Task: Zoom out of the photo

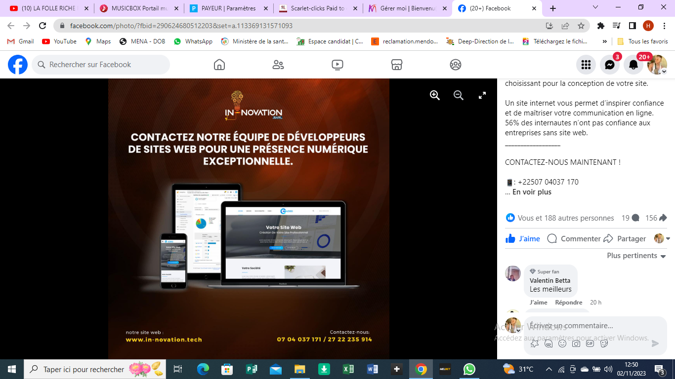Action: point(459,96)
